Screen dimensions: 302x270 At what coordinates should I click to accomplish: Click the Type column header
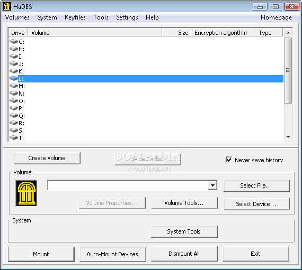click(269, 32)
